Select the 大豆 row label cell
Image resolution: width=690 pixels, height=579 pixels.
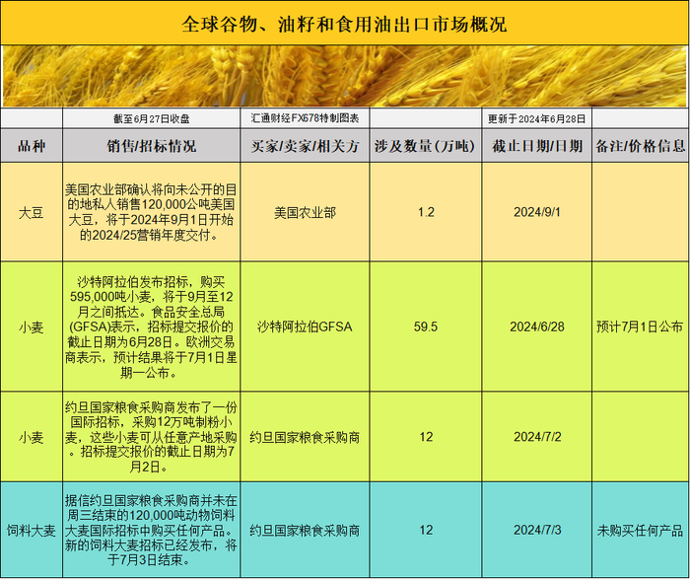click(x=32, y=212)
